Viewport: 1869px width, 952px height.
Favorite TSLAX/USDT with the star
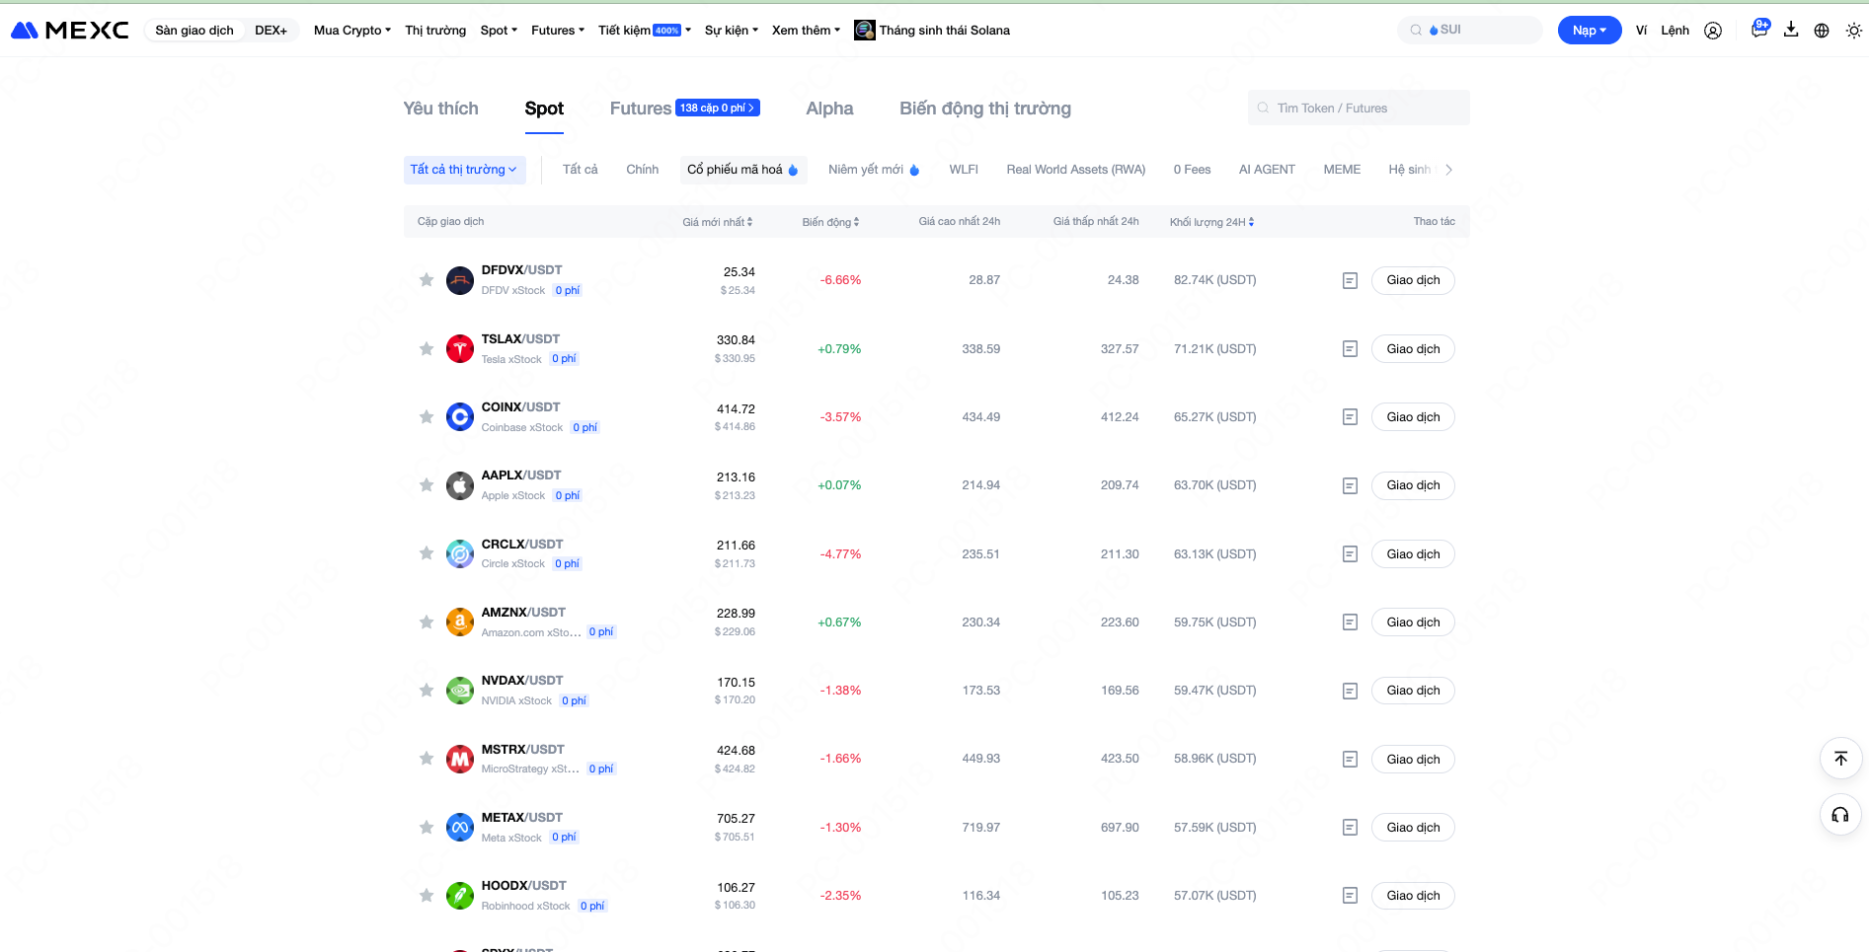click(x=427, y=349)
